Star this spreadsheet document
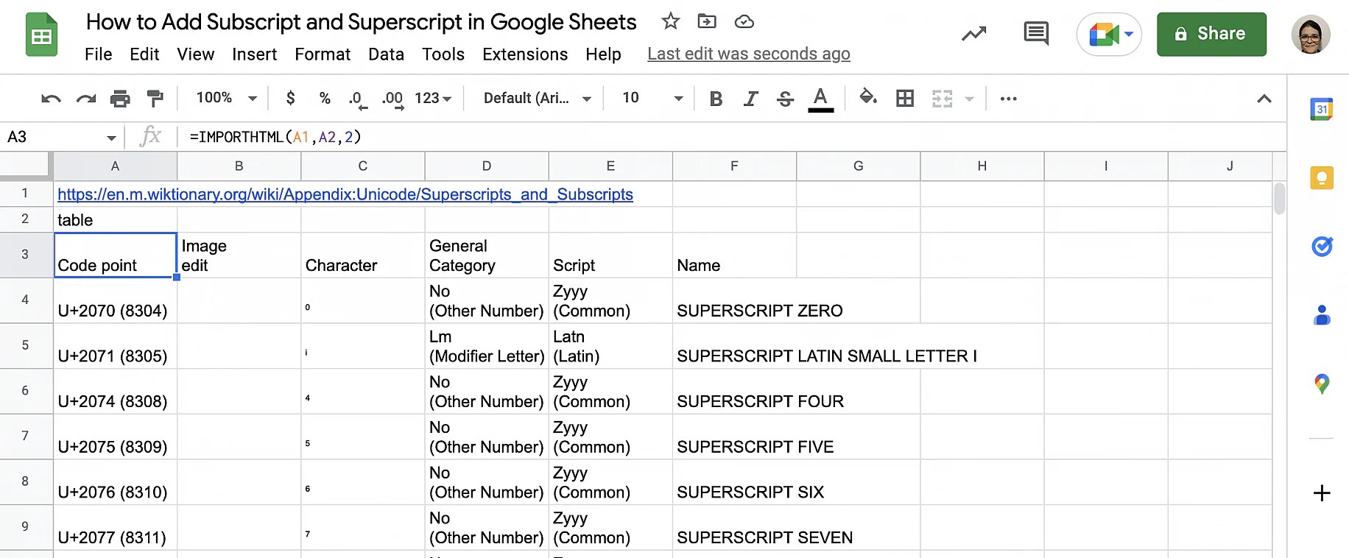 (670, 21)
